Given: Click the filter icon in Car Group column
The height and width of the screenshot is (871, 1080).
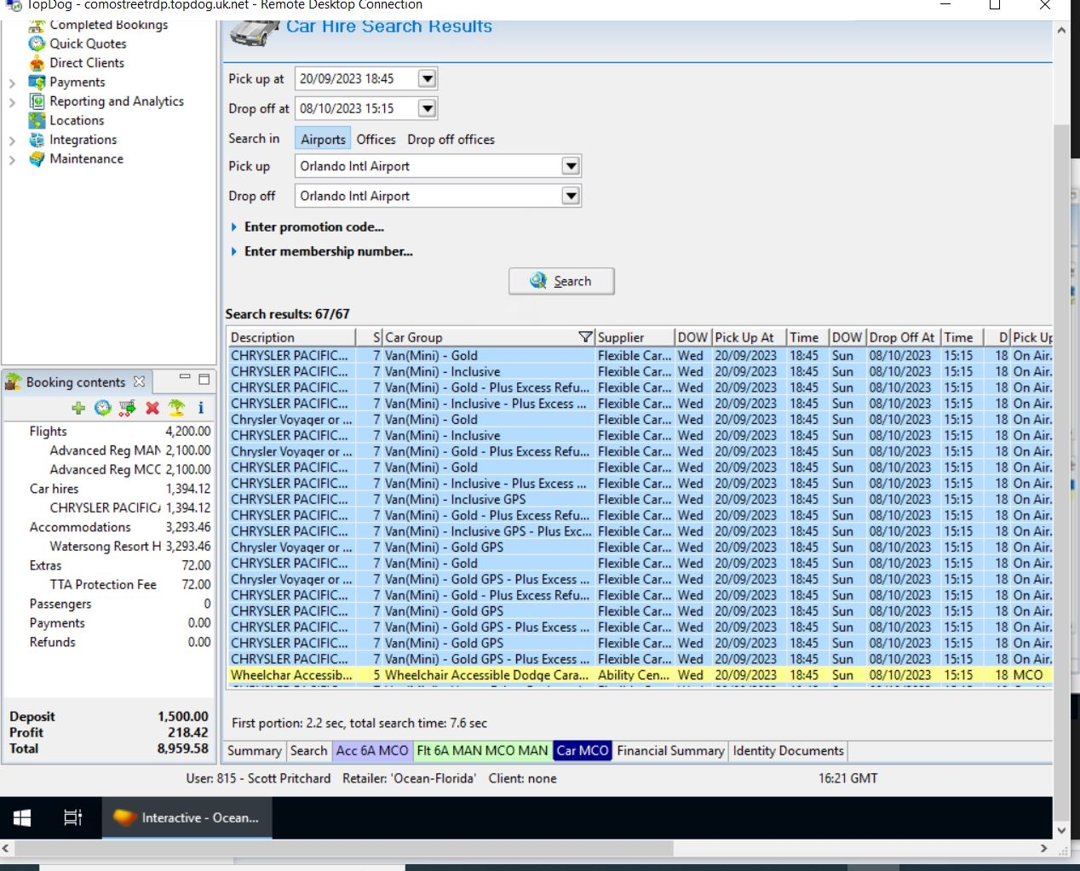Looking at the screenshot, I should coord(585,337).
